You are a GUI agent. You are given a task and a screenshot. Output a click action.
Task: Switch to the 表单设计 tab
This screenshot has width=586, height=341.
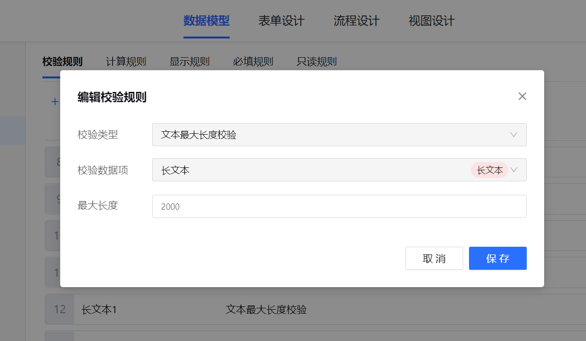pyautogui.click(x=282, y=21)
